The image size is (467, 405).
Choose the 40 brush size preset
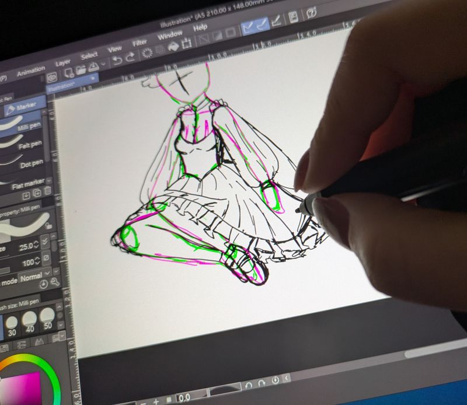(x=29, y=319)
